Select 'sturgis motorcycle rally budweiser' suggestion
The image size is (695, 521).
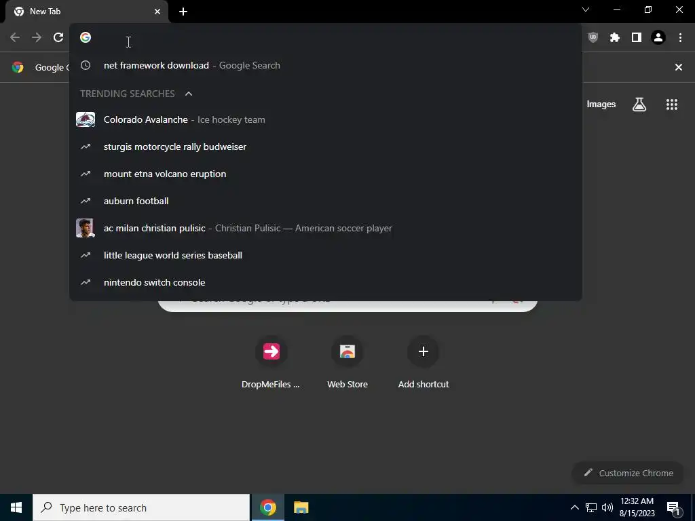(325, 147)
